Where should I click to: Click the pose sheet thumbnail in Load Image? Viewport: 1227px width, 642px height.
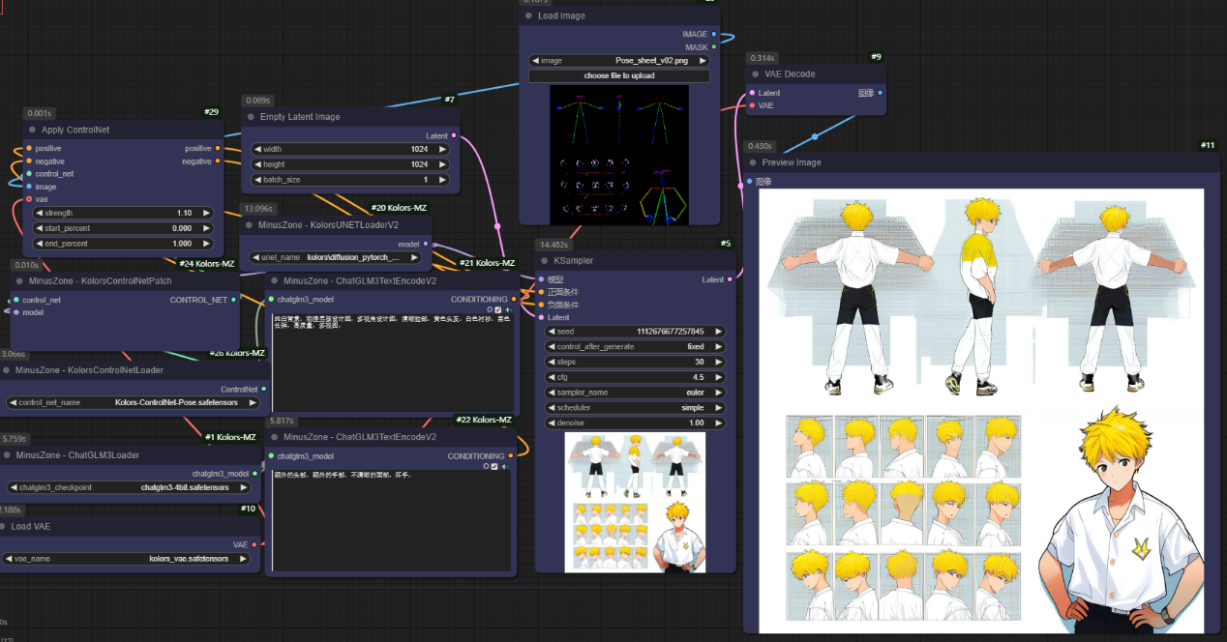coord(618,155)
